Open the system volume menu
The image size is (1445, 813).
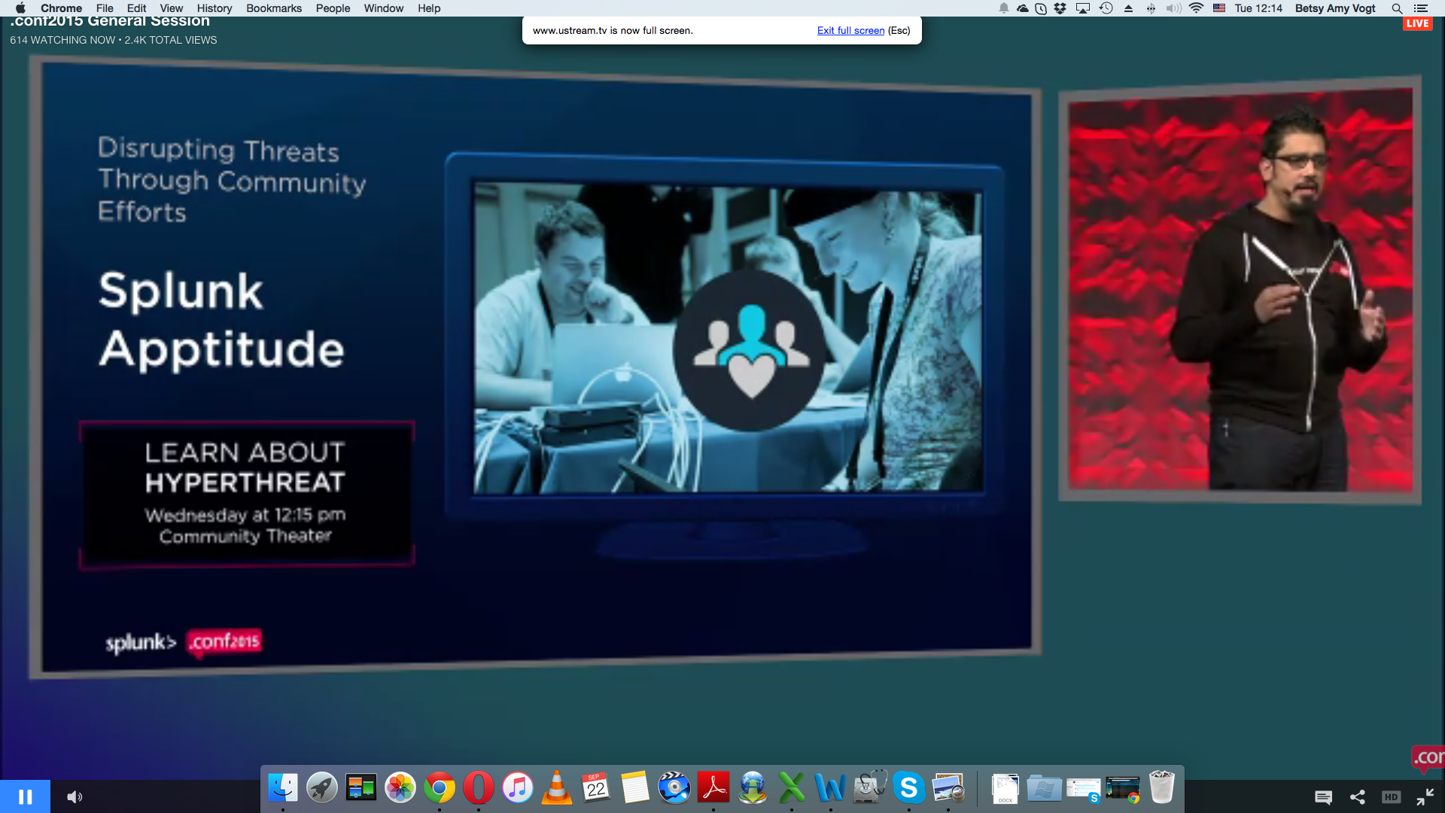[1173, 8]
